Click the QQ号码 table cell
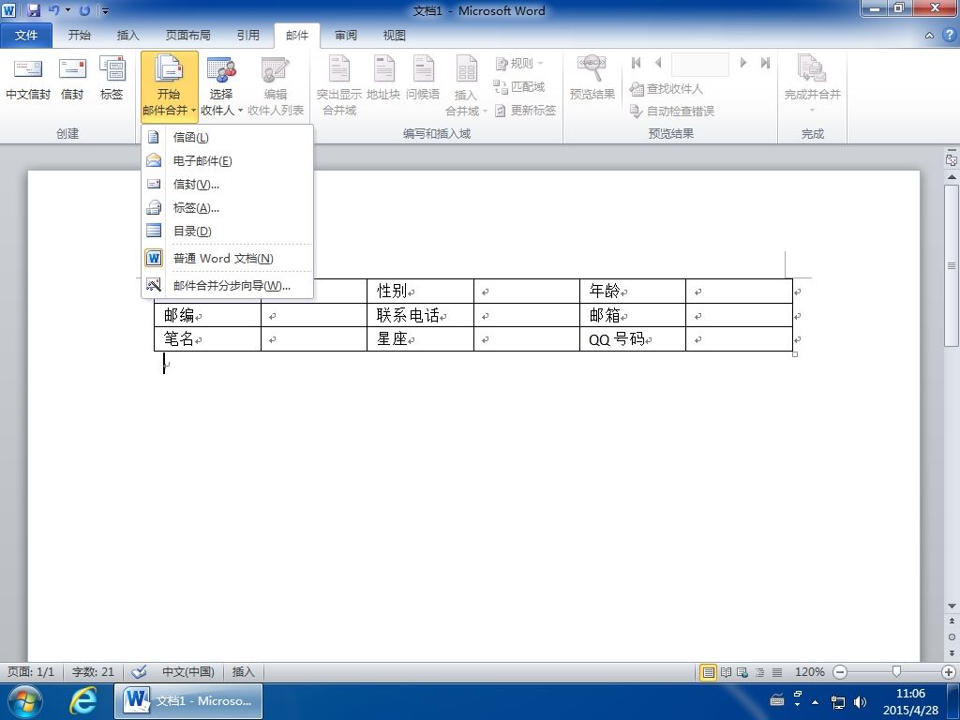 pyautogui.click(x=633, y=339)
